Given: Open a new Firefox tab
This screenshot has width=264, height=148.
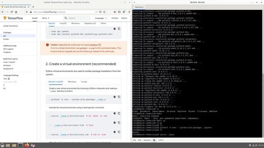Looking at the screenshot, I should (33, 7).
